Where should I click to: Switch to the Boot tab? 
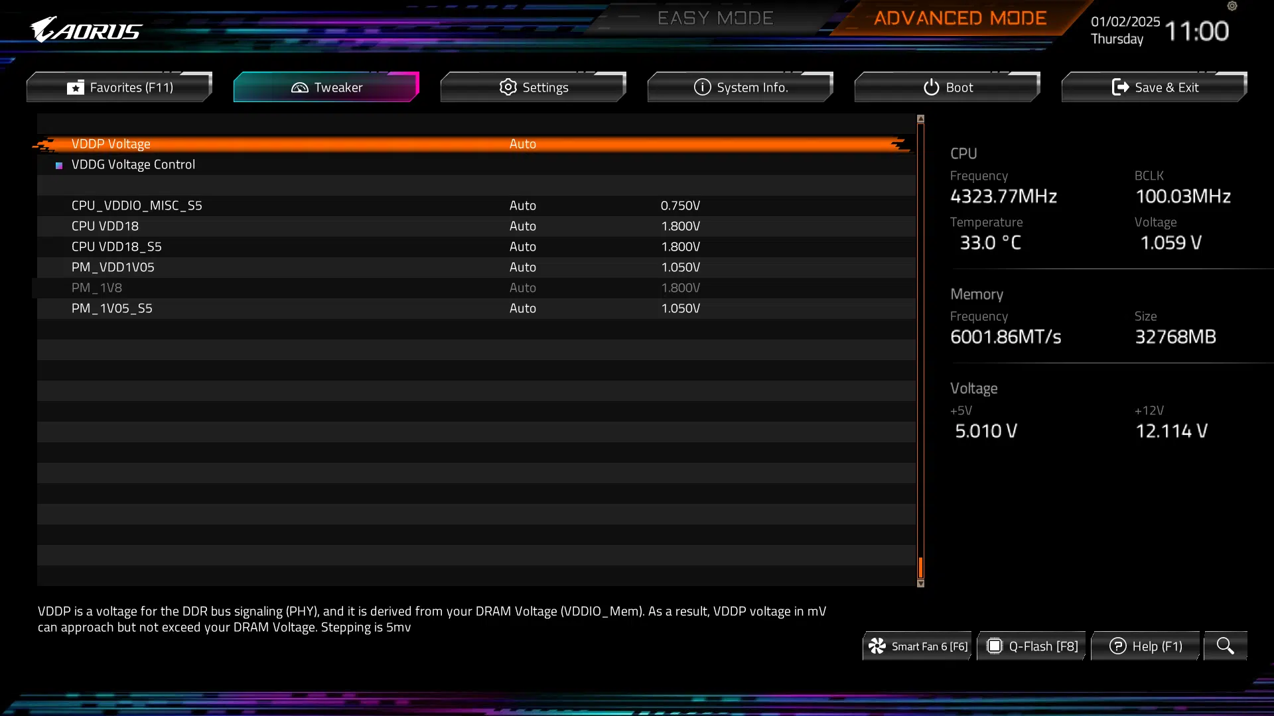[x=948, y=87]
